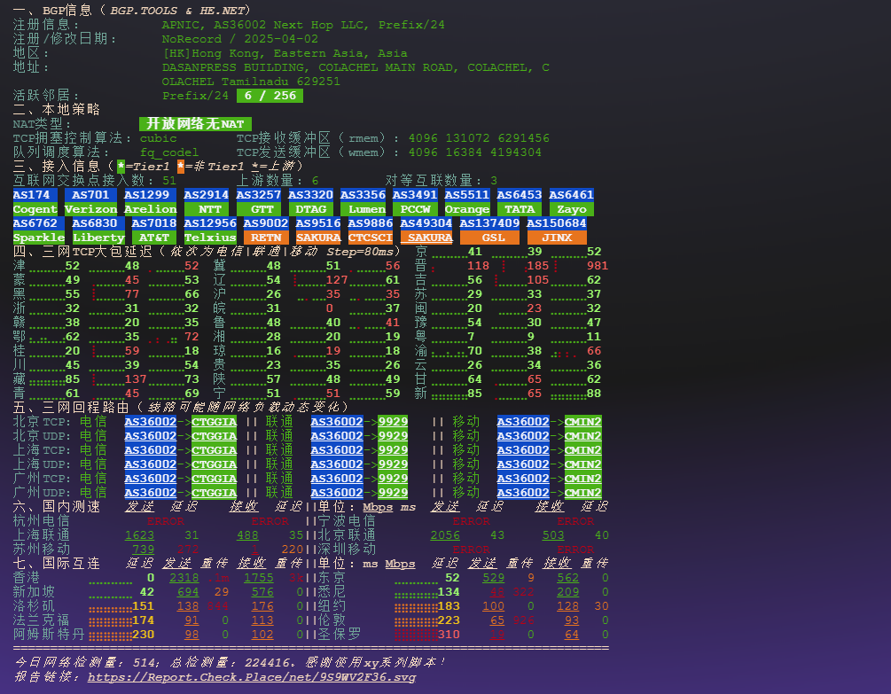
Task: Click the green Tier1 star legend marker
Action: point(121,167)
